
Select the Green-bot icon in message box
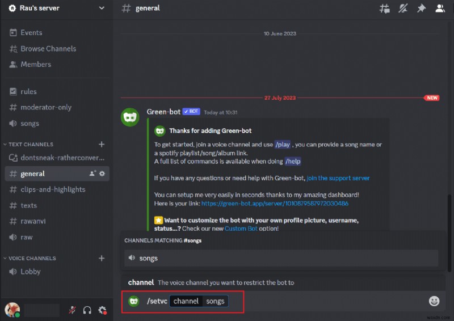(134, 301)
